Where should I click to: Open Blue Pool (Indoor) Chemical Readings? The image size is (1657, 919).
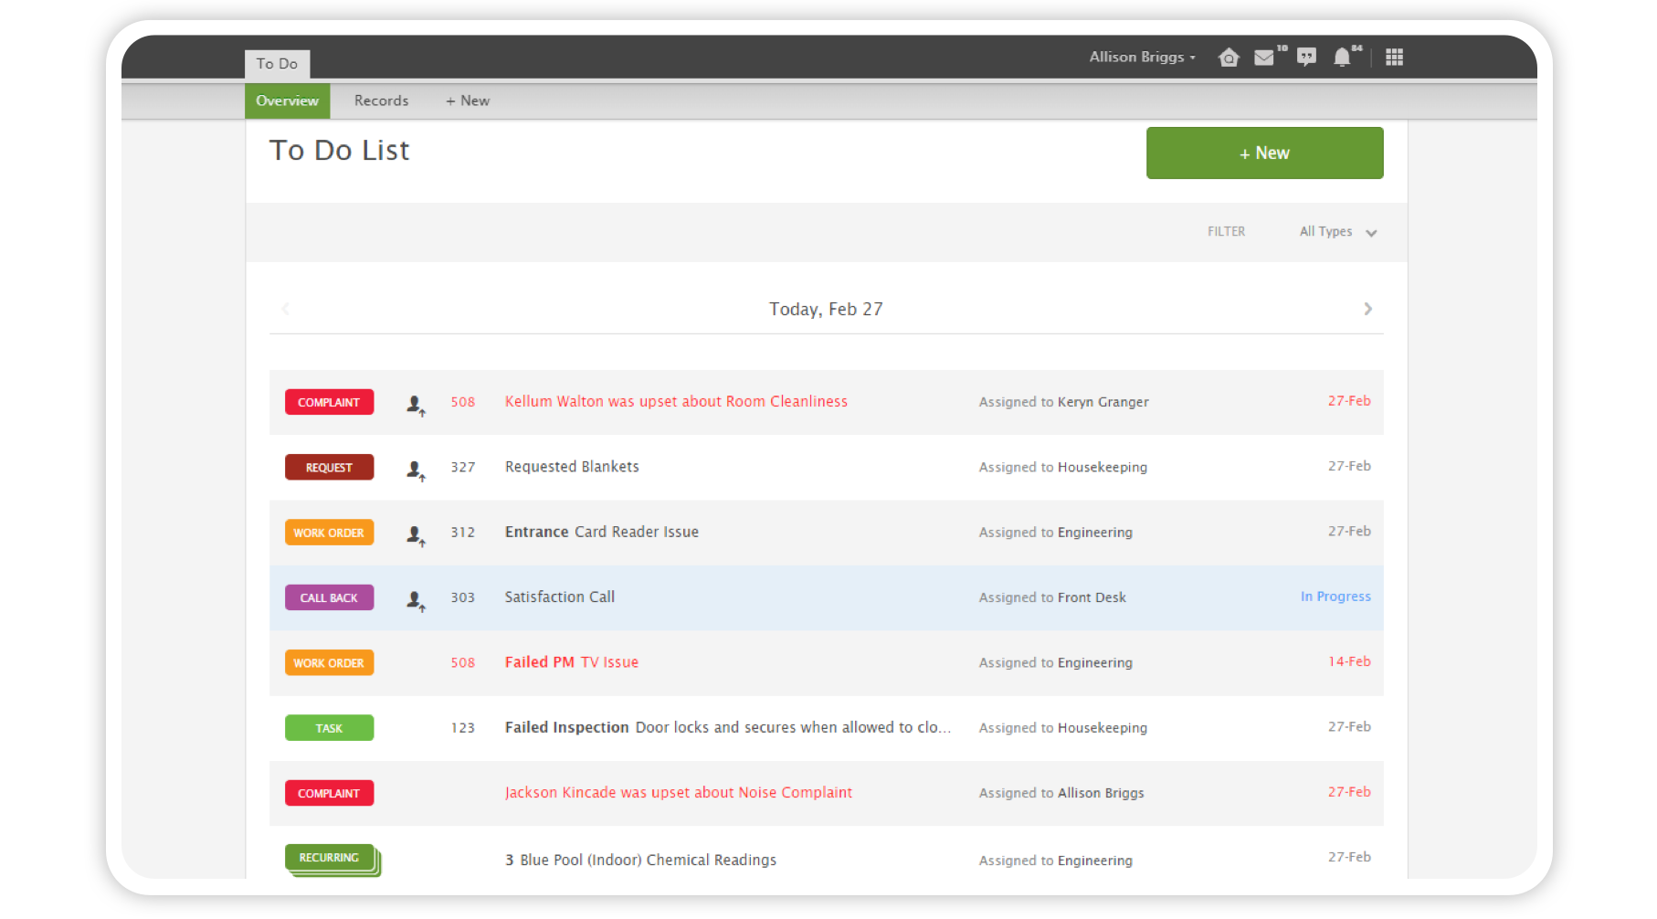point(640,861)
